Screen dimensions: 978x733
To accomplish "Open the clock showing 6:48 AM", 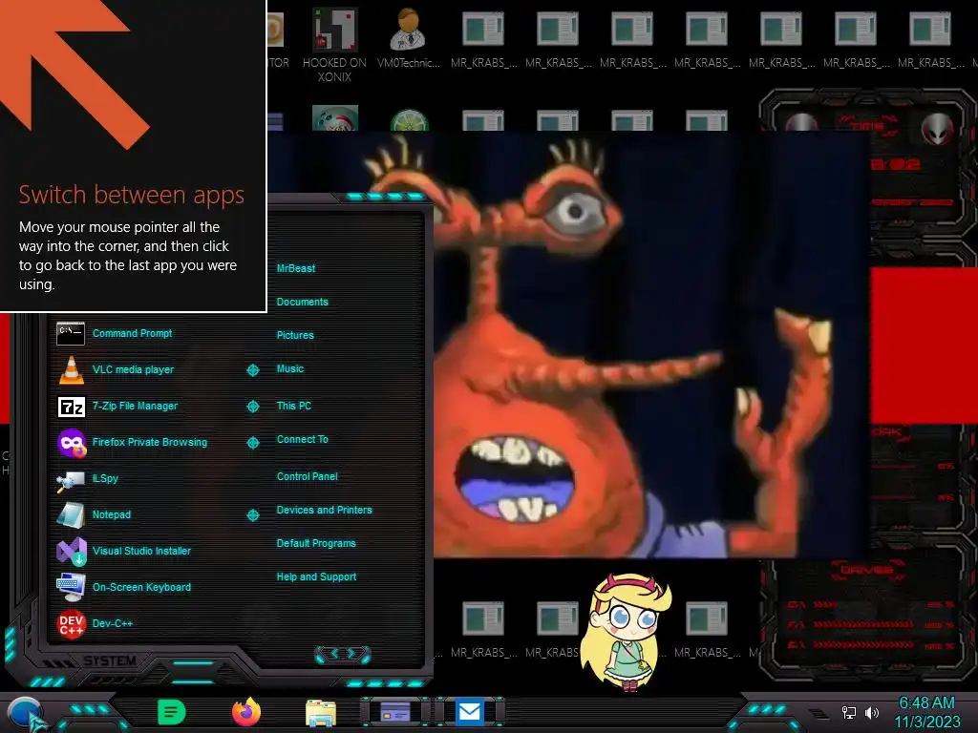I will click(x=926, y=712).
